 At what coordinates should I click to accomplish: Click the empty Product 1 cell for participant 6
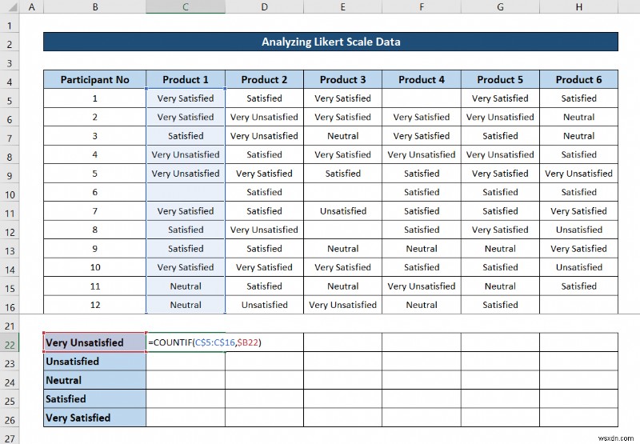point(186,192)
